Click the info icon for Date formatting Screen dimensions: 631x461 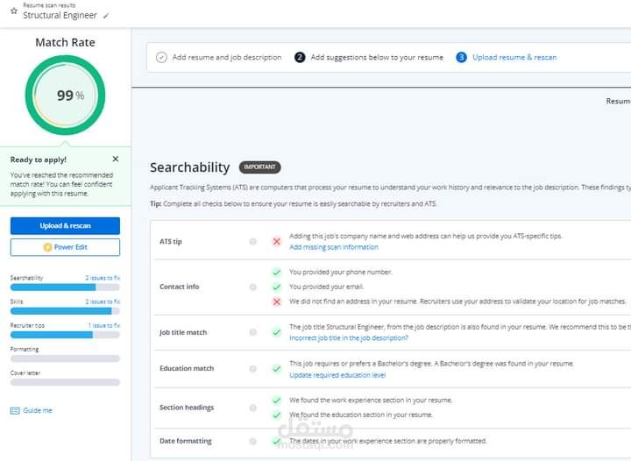(x=252, y=442)
